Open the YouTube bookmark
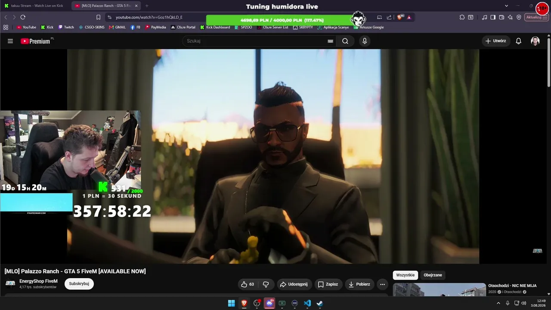Image resolution: width=551 pixels, height=310 pixels. tap(26, 27)
